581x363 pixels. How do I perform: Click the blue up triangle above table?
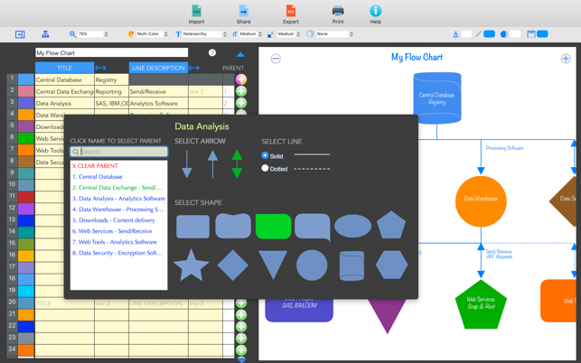click(240, 54)
